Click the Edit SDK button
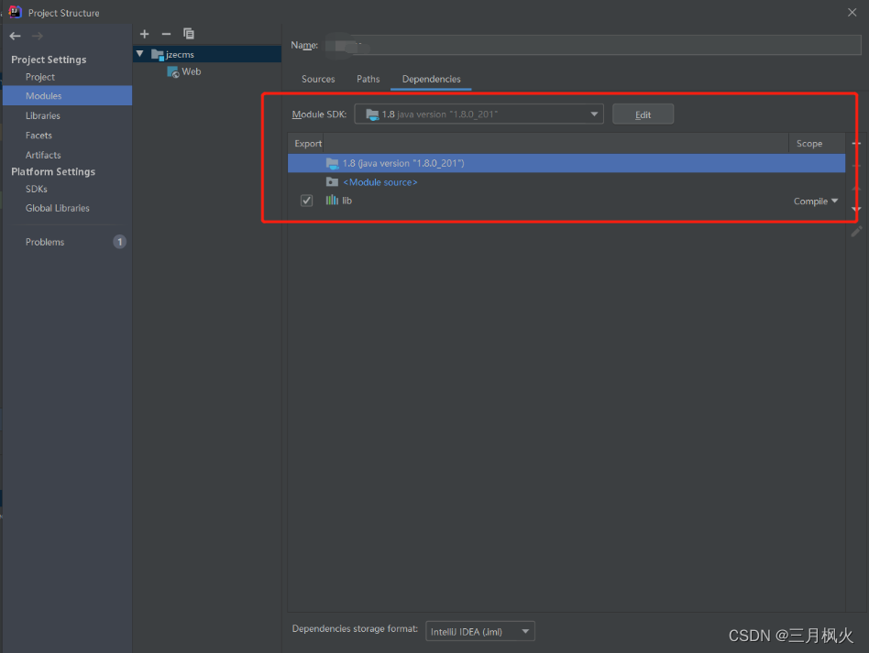Screen dimensions: 869x653 643,114
